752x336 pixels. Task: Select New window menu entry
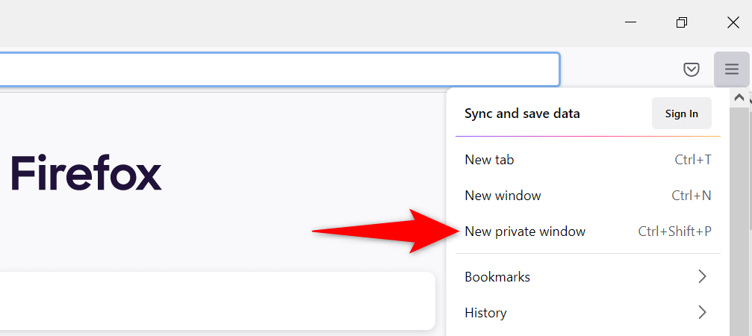point(503,196)
